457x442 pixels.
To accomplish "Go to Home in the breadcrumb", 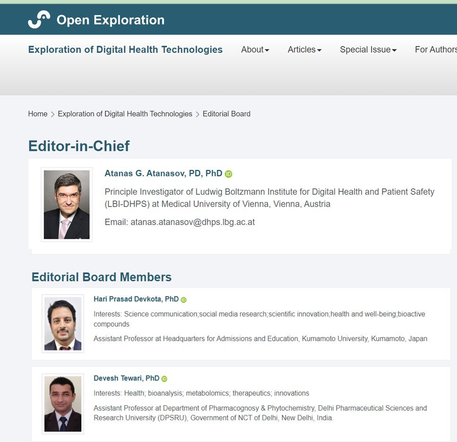I will click(x=38, y=114).
